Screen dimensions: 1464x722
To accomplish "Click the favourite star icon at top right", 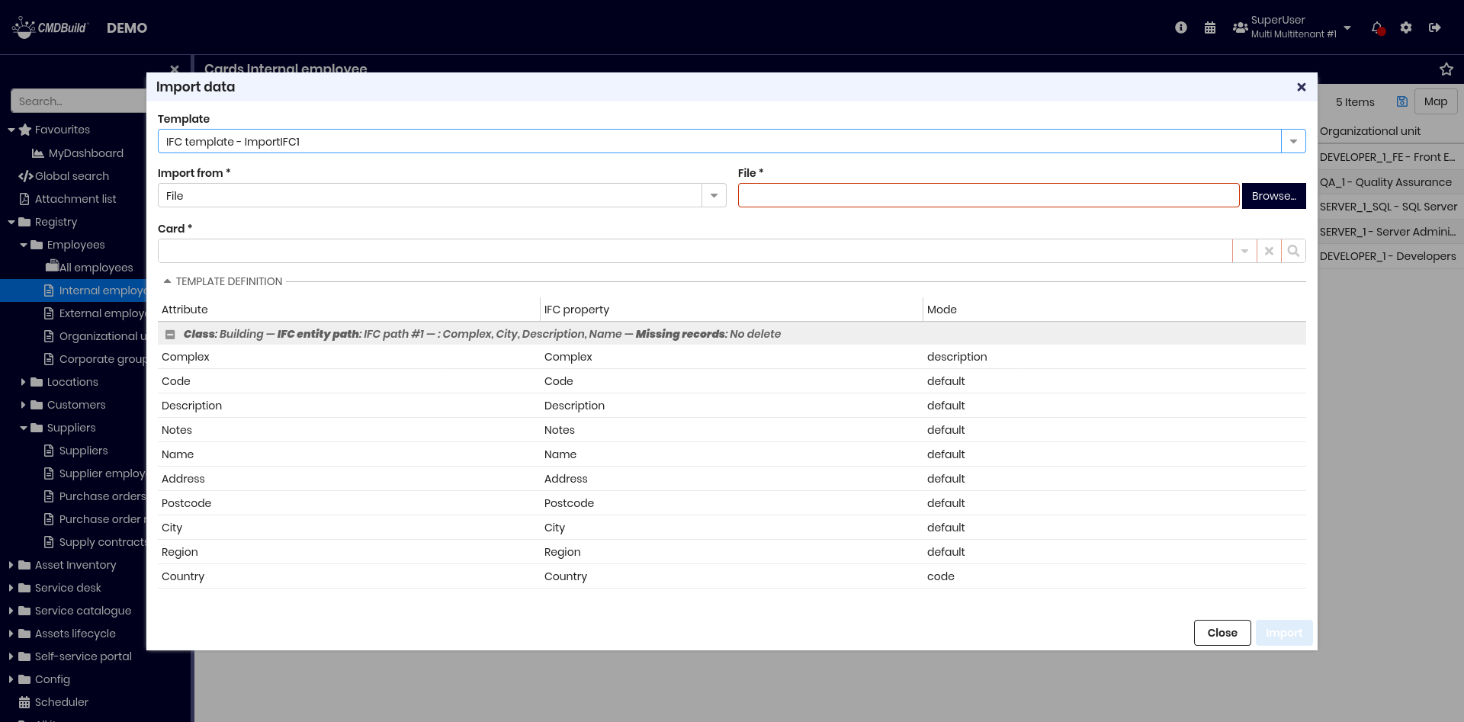I will [x=1446, y=69].
